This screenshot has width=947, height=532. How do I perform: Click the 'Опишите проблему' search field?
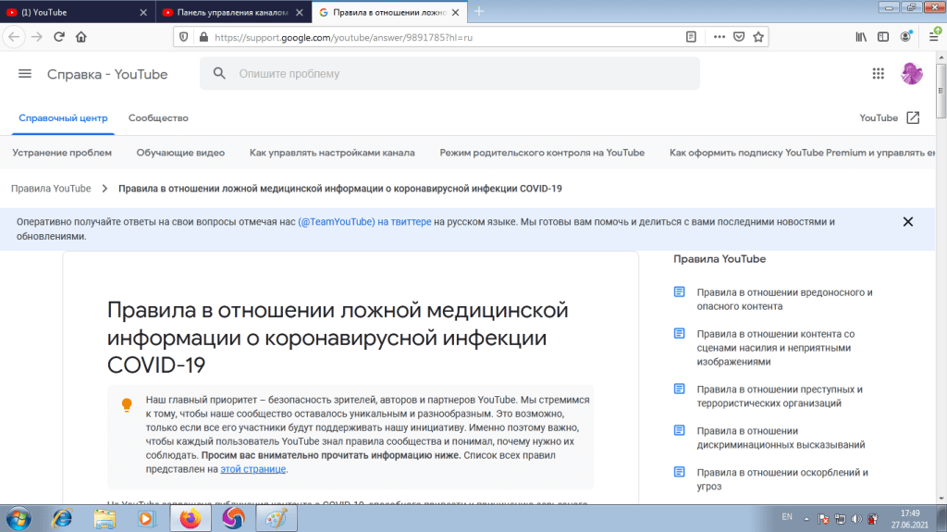[462, 74]
